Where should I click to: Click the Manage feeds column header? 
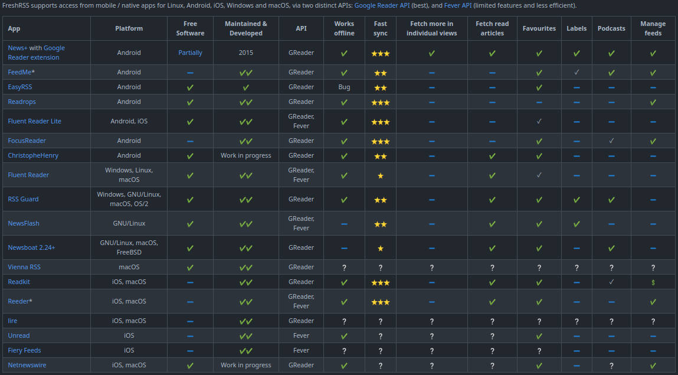653,28
